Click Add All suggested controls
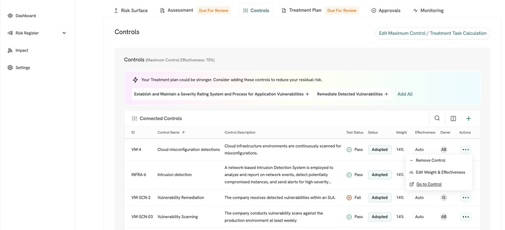Screen dimensions: 505x230 coord(405,94)
